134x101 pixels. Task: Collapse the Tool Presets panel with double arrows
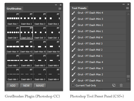tap(124, 4)
